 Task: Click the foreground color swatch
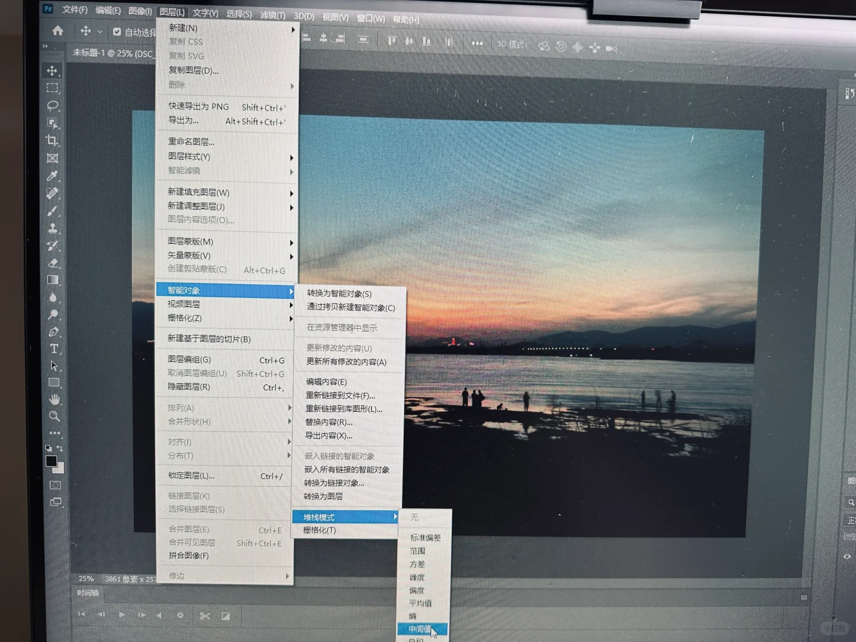coord(51,461)
